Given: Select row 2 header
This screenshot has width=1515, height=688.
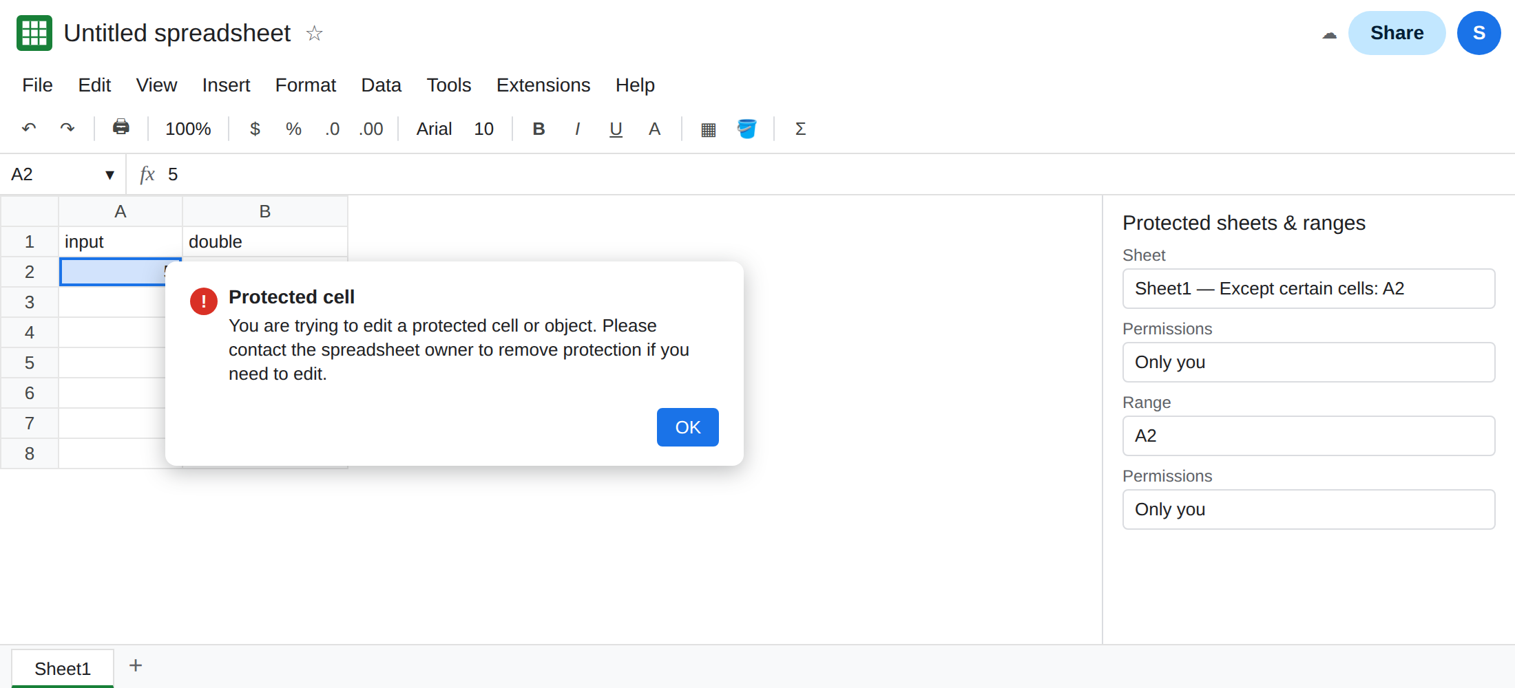Looking at the screenshot, I should [30, 272].
